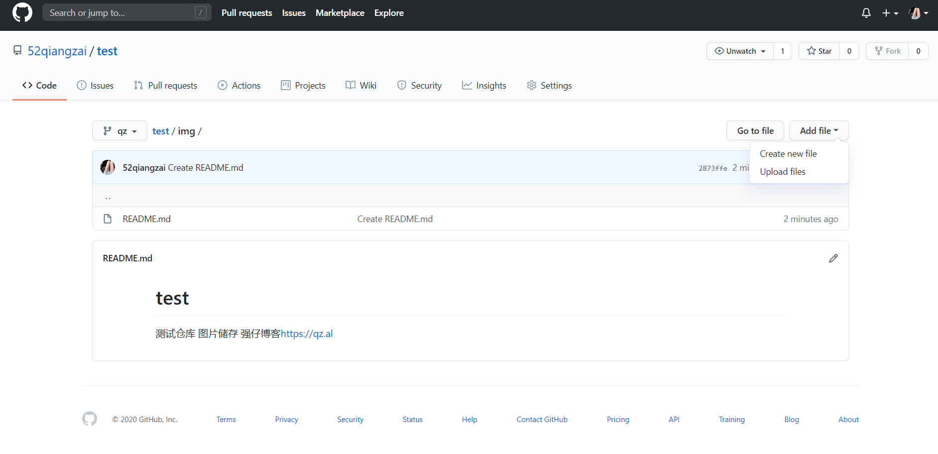Viewport: 938px width, 454px height.
Task: Click the footer GitHub logo
Action: pos(90,419)
